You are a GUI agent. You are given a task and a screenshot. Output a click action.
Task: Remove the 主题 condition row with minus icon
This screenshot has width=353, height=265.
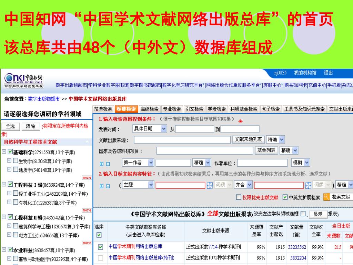coord(108,186)
